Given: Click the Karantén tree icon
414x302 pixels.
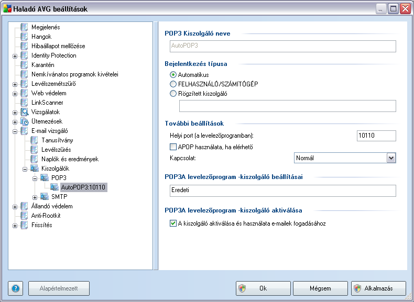Looking at the screenshot, I should point(24,65).
